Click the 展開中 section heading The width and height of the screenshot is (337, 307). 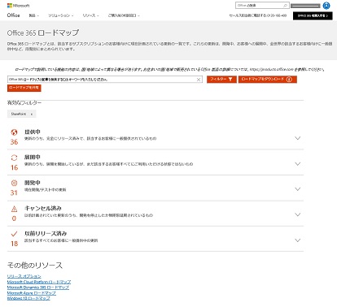(x=33, y=158)
